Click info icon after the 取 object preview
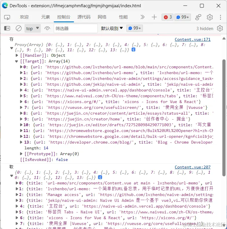The width and height of the screenshot is (227, 229). click(100, 177)
